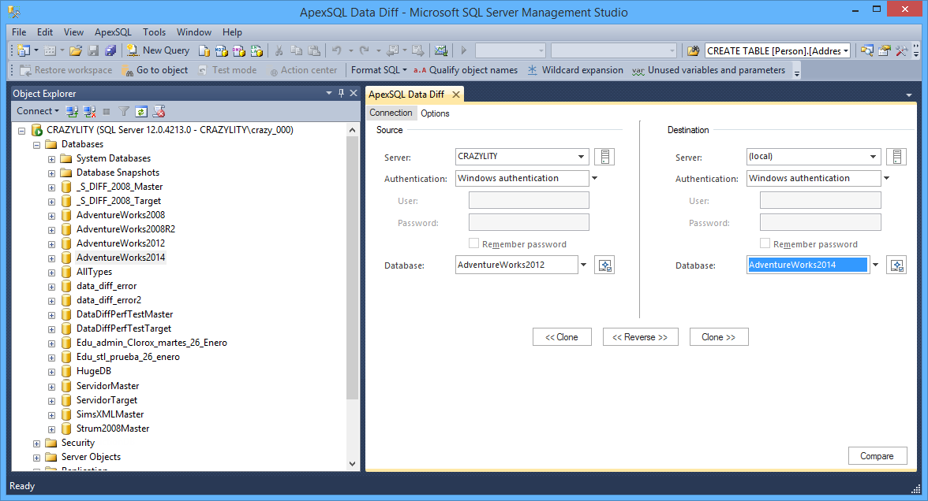
Task: Start a New Query
Action: click(x=159, y=50)
